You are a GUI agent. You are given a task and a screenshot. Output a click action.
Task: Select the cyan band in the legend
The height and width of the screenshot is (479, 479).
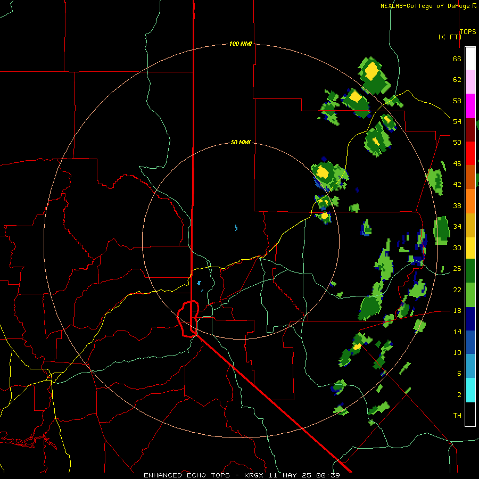(x=470, y=390)
